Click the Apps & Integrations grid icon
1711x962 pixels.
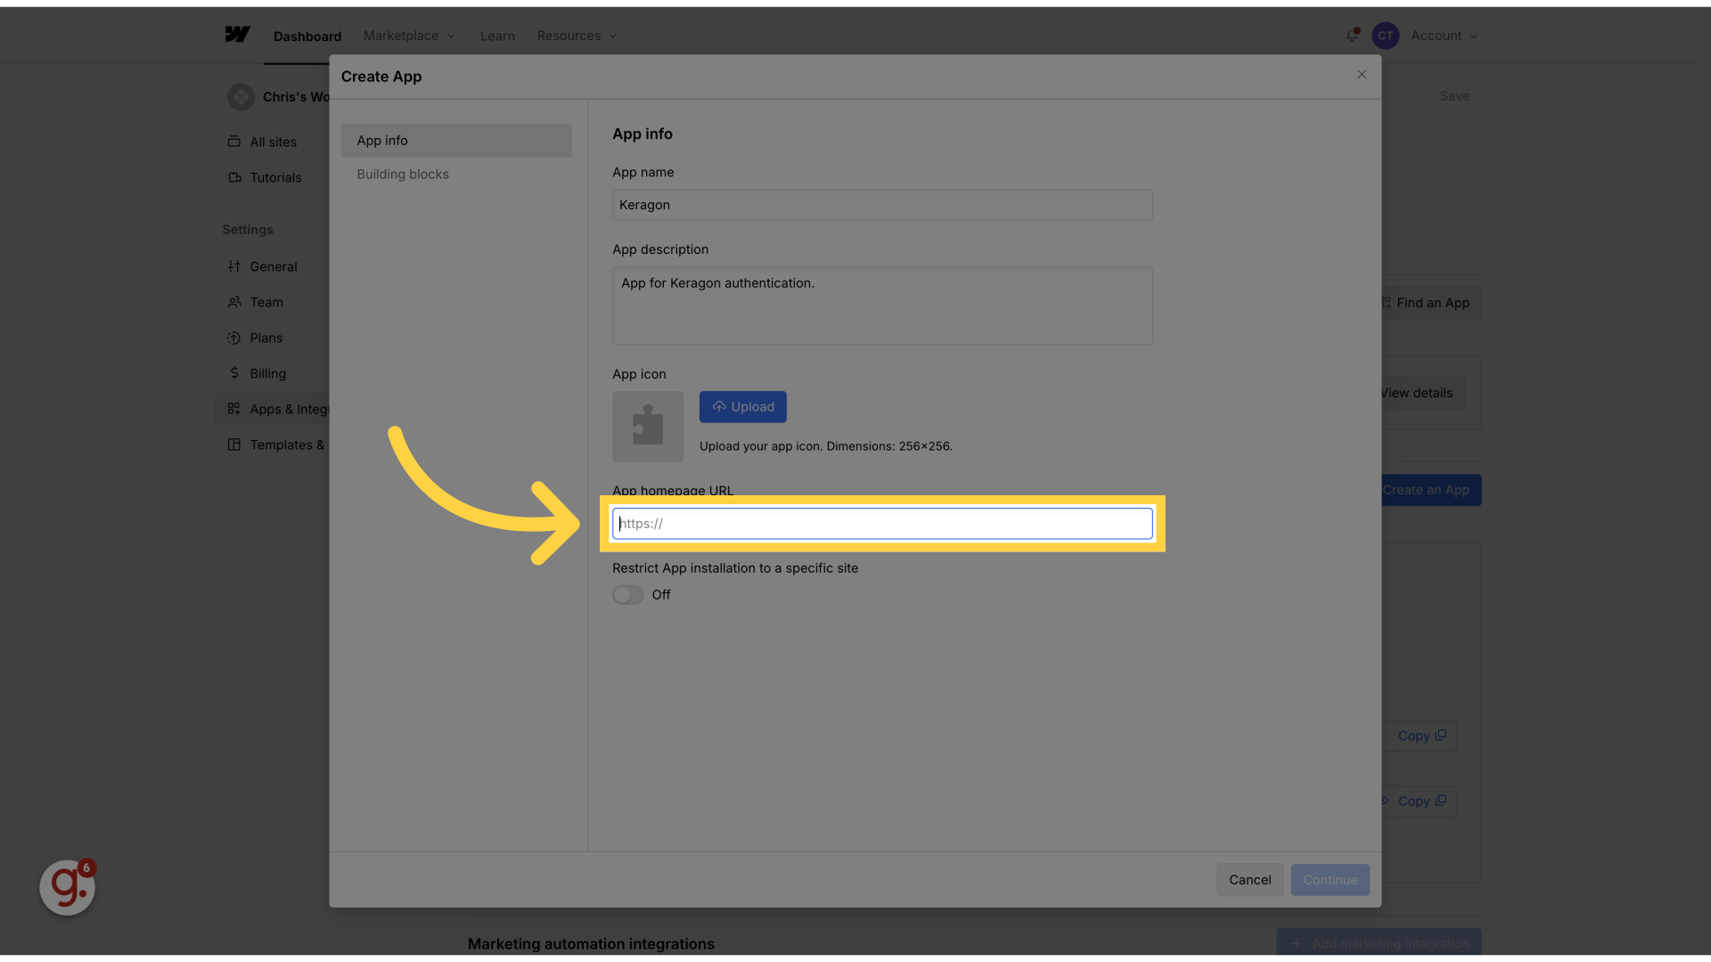(x=234, y=409)
